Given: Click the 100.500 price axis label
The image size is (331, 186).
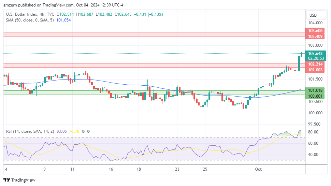Looking at the screenshot, I should click(x=315, y=102).
